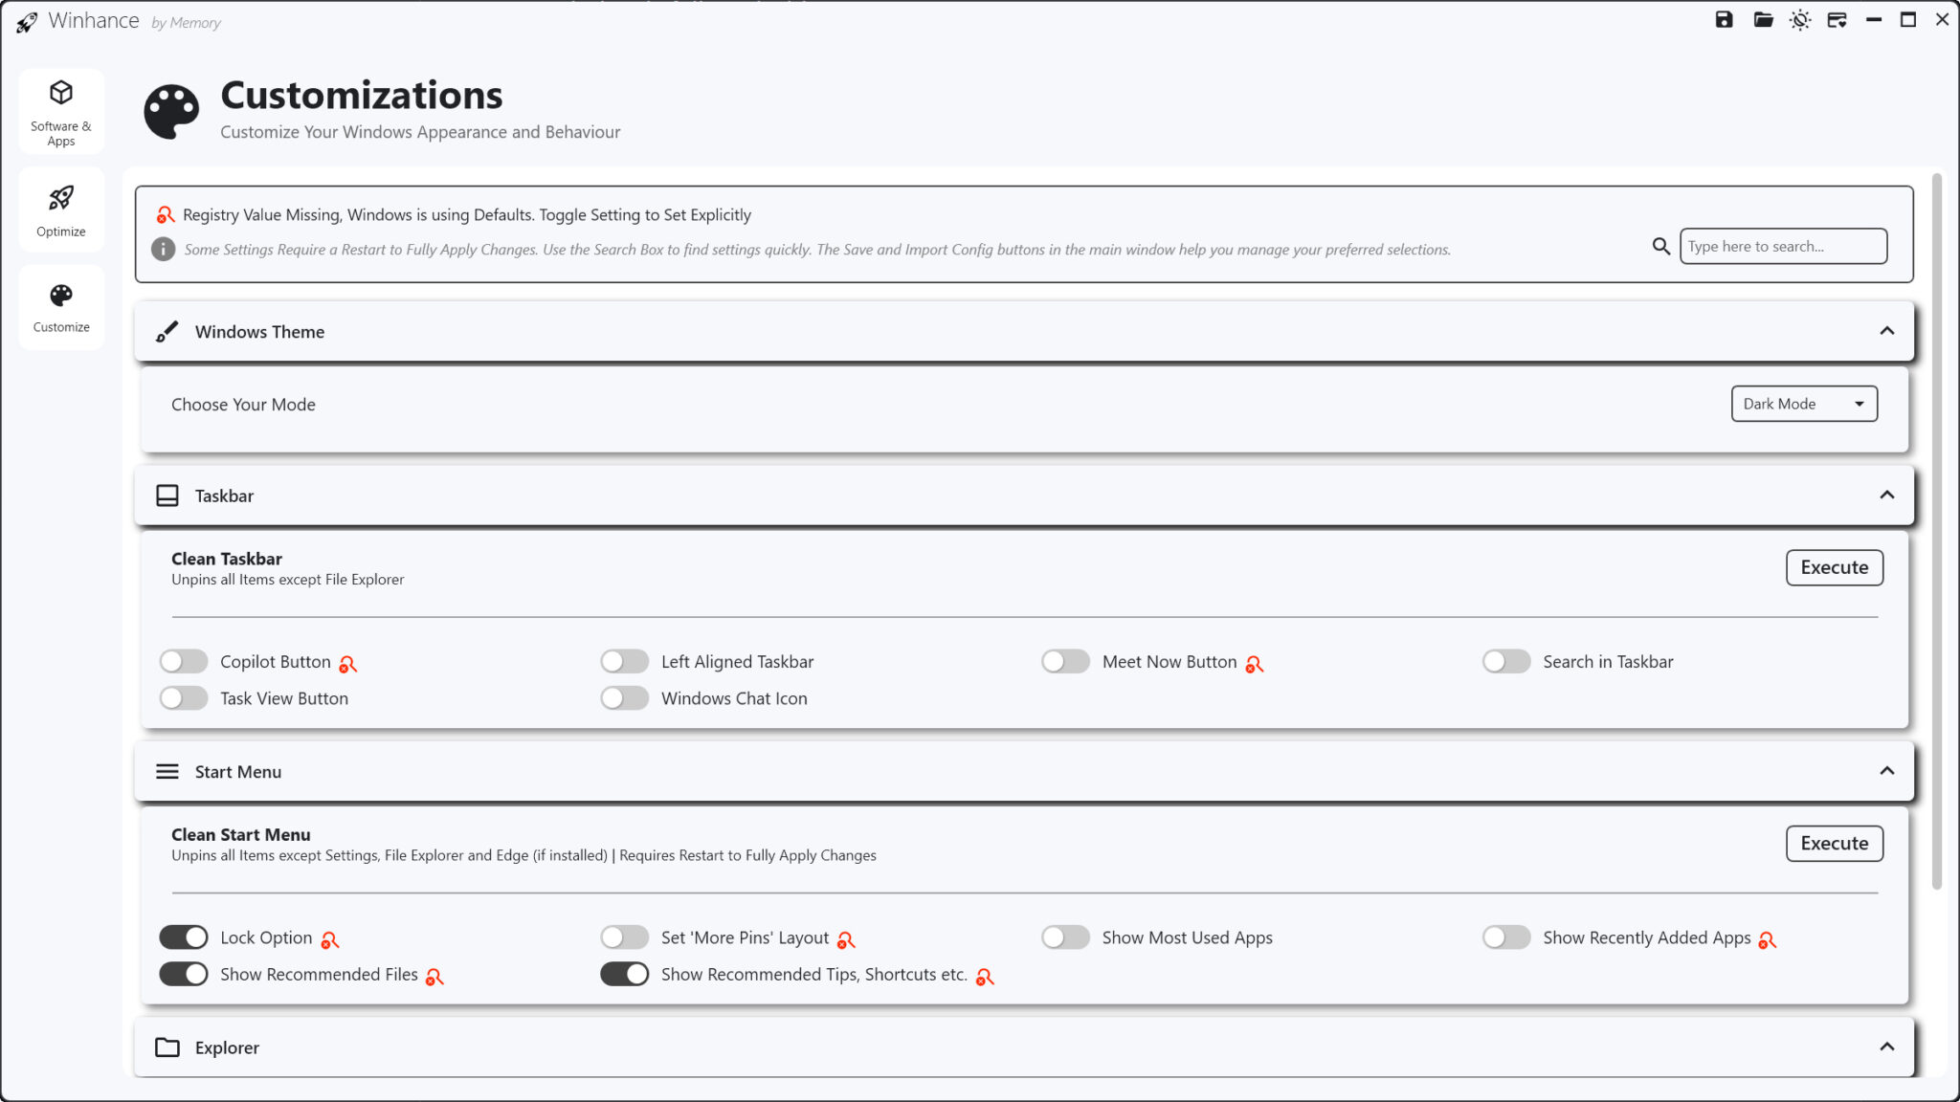Open the Dark Mode dropdown
The height and width of the screenshot is (1102, 1960).
pyautogui.click(x=1803, y=403)
